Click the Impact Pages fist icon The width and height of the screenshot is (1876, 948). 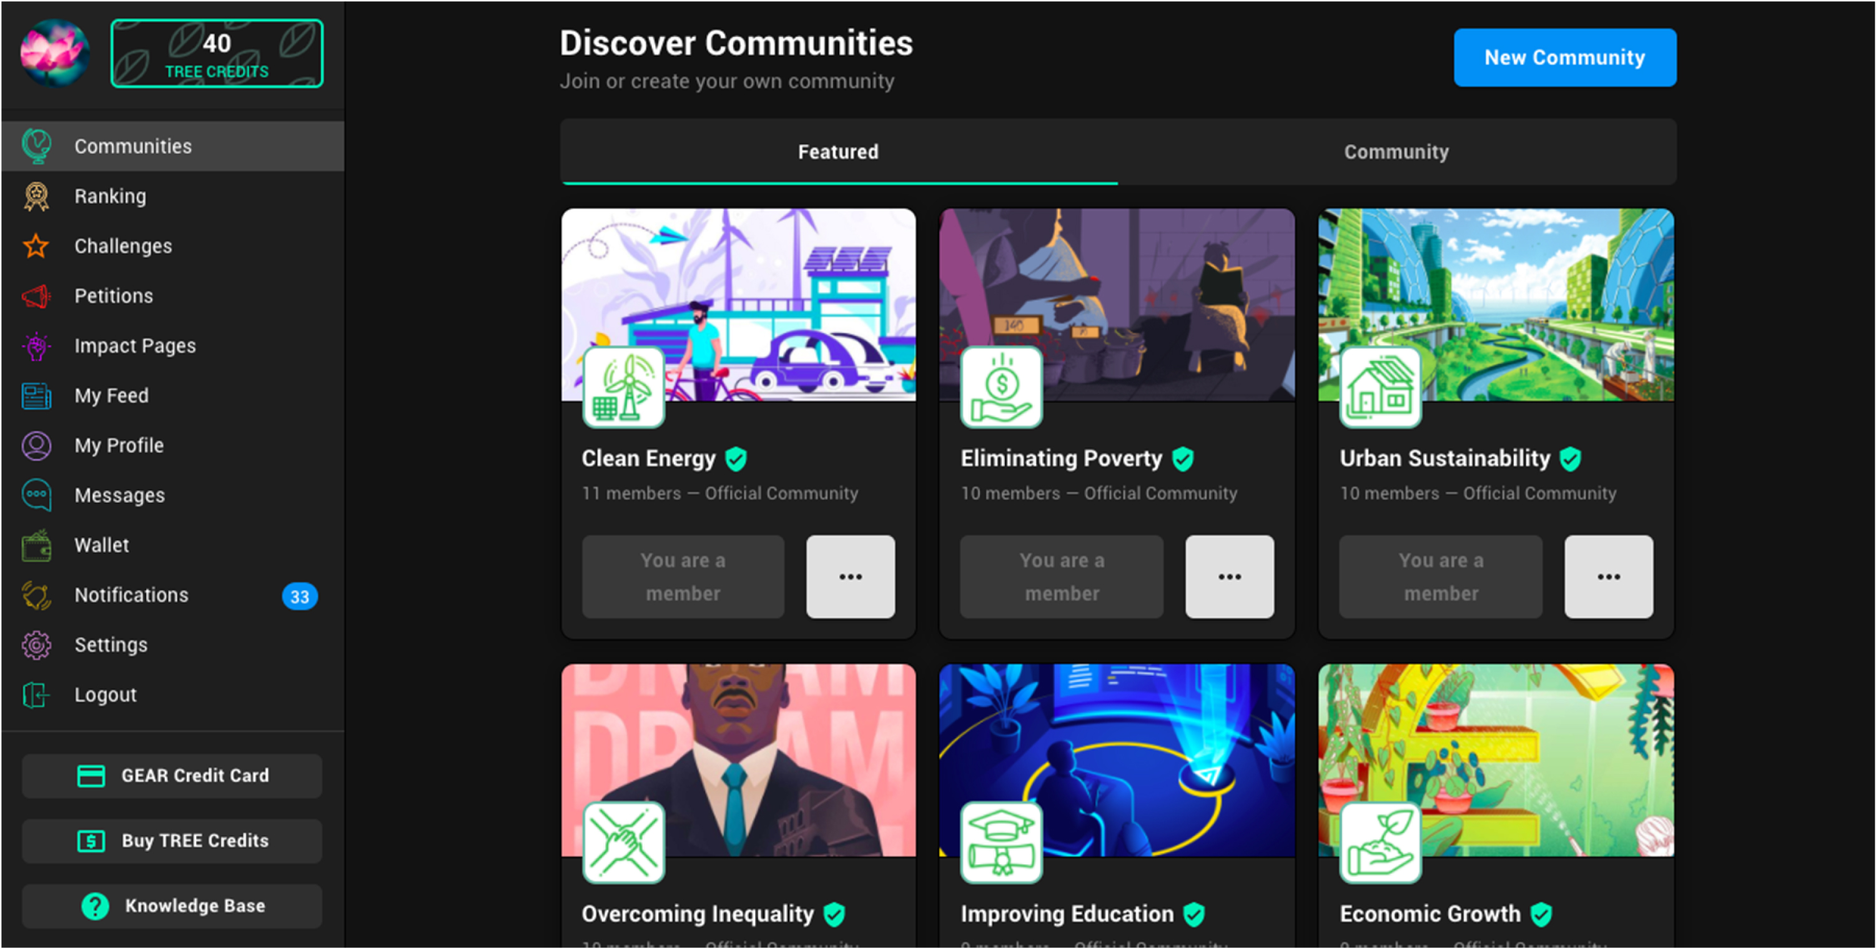point(36,346)
